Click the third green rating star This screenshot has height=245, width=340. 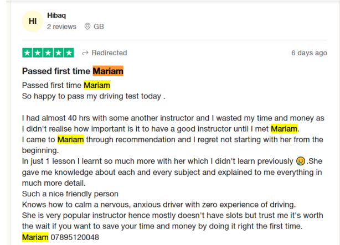pyautogui.click(x=48, y=53)
